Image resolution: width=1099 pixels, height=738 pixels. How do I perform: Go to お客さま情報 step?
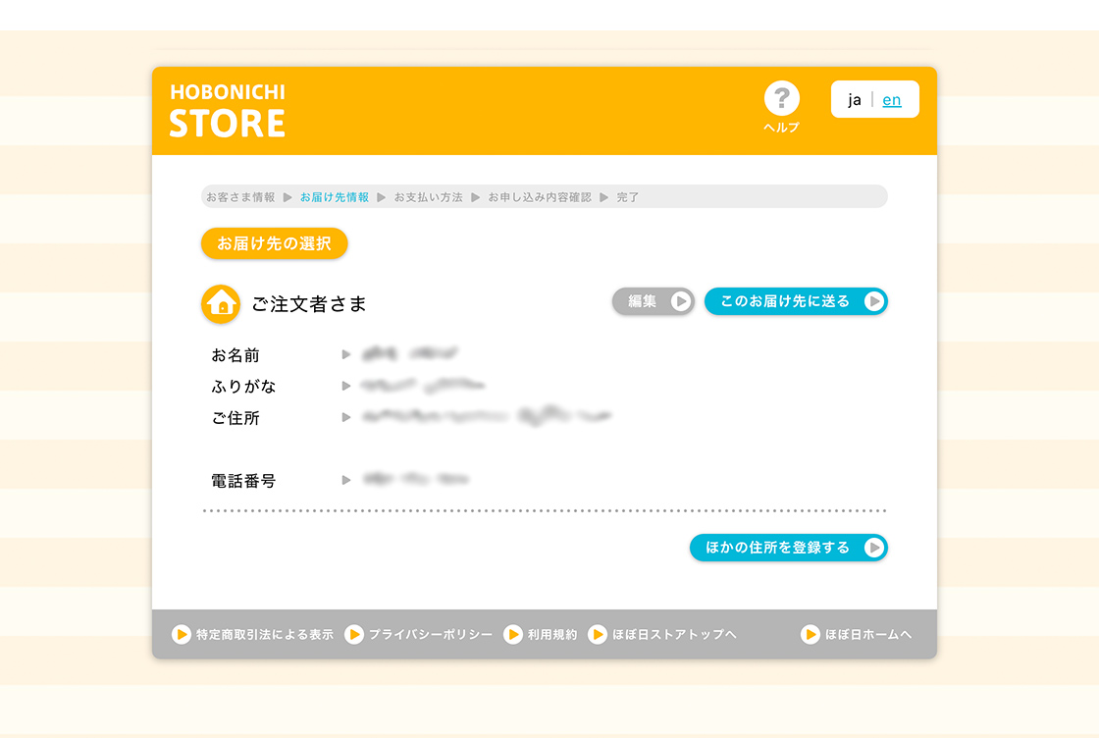(x=240, y=197)
